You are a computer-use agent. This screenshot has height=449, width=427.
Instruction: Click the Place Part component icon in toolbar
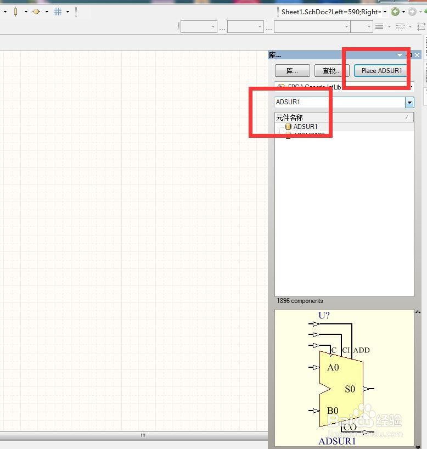pyautogui.click(x=15, y=12)
